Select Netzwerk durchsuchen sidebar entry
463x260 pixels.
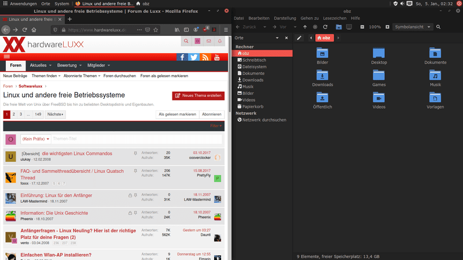[264, 120]
